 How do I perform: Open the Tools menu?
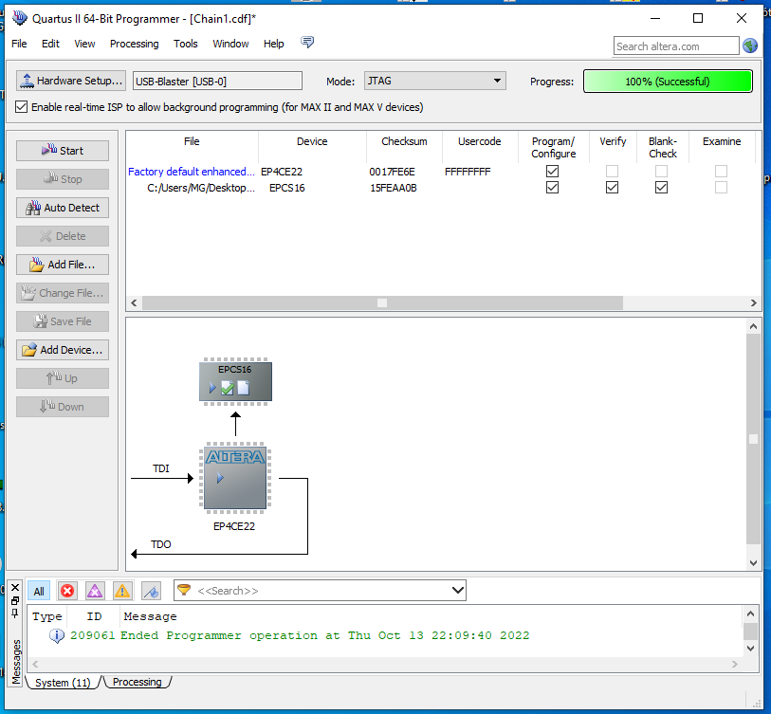click(185, 44)
